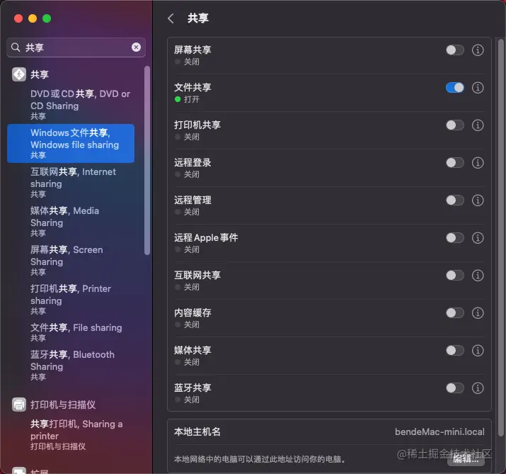Open info for 互联网共享
506x474 pixels.
pyautogui.click(x=478, y=276)
